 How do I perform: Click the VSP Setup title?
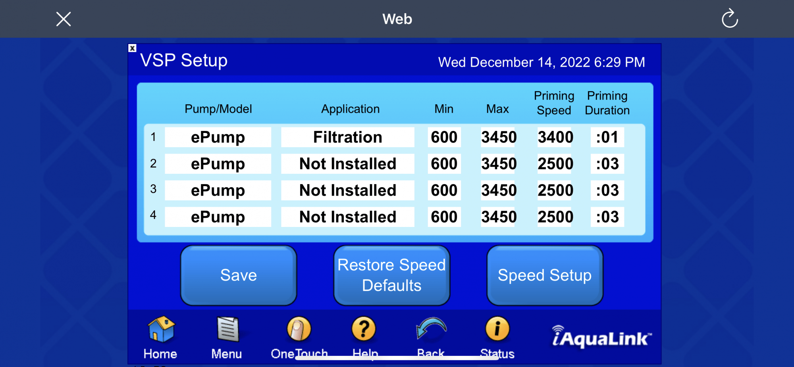(x=184, y=60)
